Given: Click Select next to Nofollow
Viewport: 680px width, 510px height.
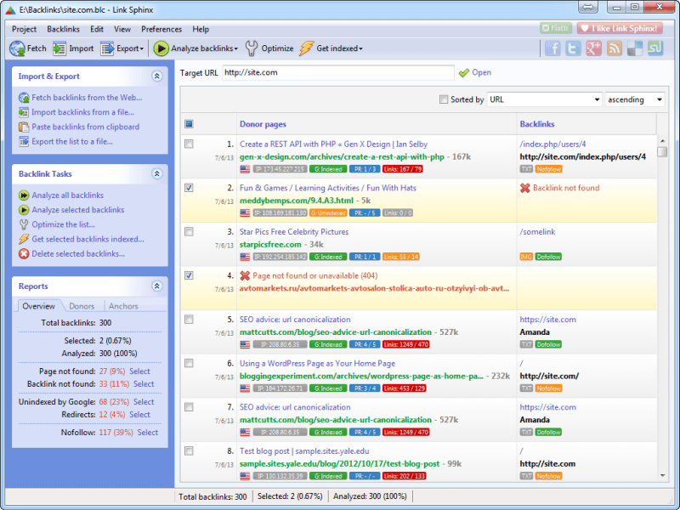Looking at the screenshot, I should [x=147, y=433].
